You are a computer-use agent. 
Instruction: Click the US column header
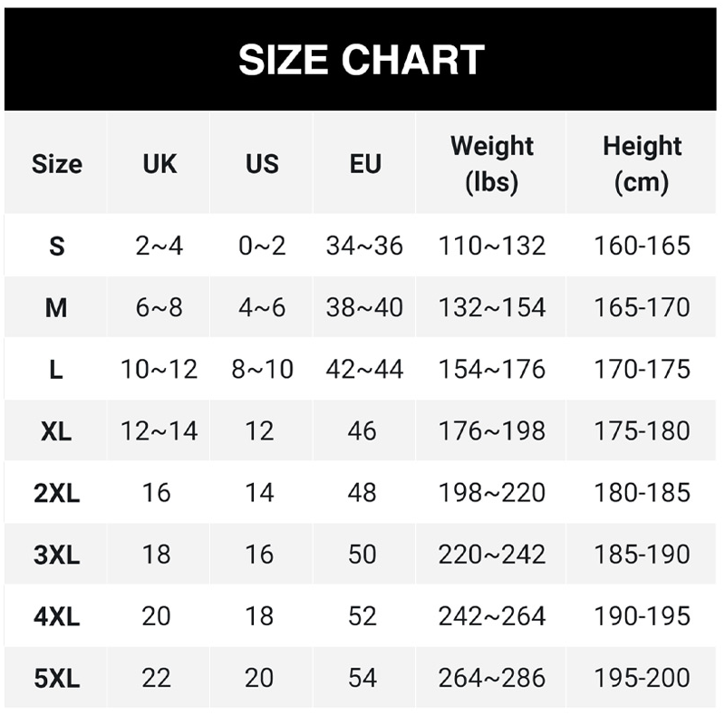262,164
